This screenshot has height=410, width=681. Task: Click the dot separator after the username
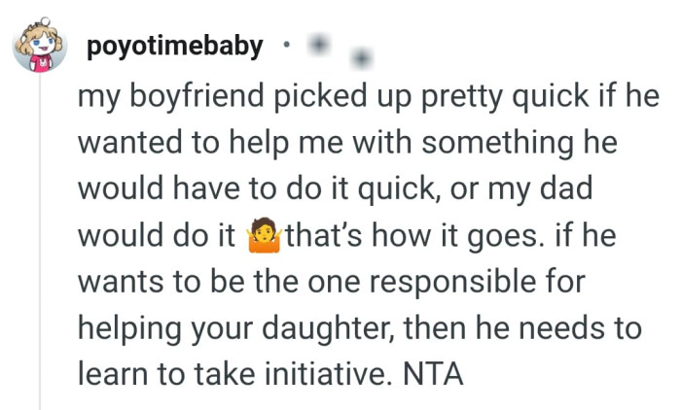tap(283, 47)
